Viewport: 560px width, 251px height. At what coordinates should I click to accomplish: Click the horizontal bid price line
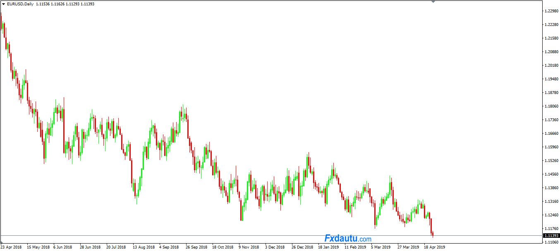tap(248, 235)
